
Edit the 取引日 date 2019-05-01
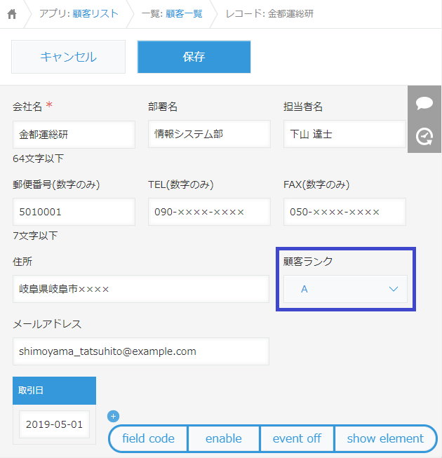[54, 424]
